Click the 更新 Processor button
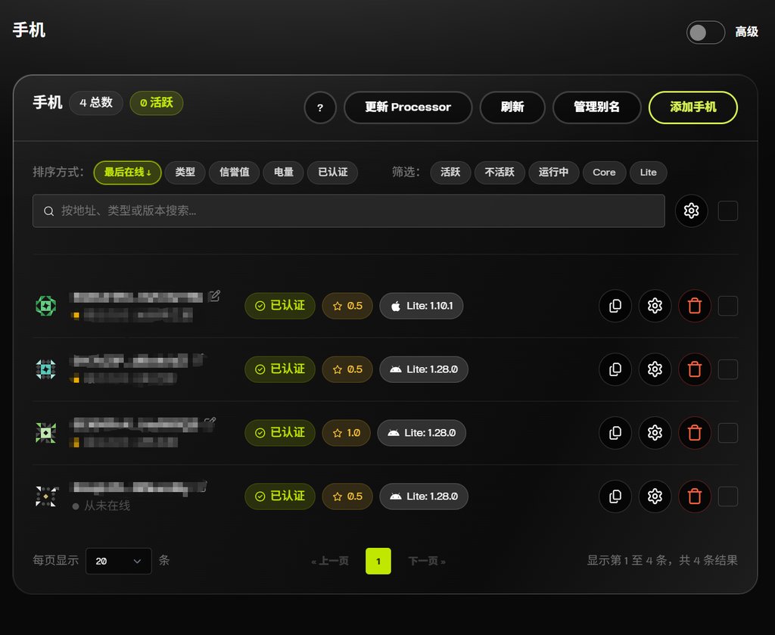 [x=408, y=107]
